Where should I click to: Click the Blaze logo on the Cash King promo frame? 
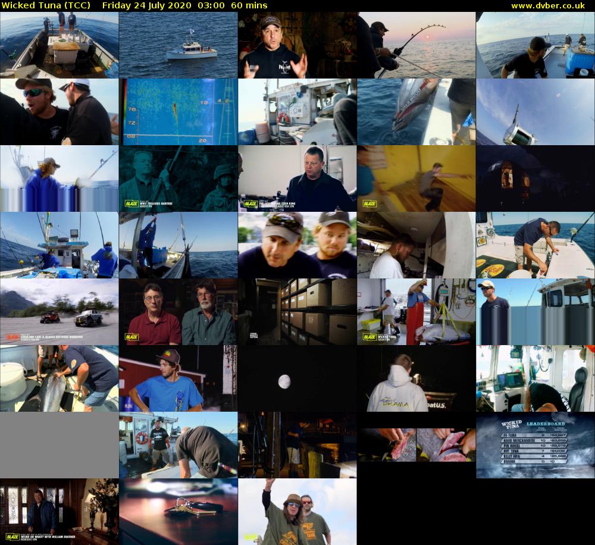point(251,204)
